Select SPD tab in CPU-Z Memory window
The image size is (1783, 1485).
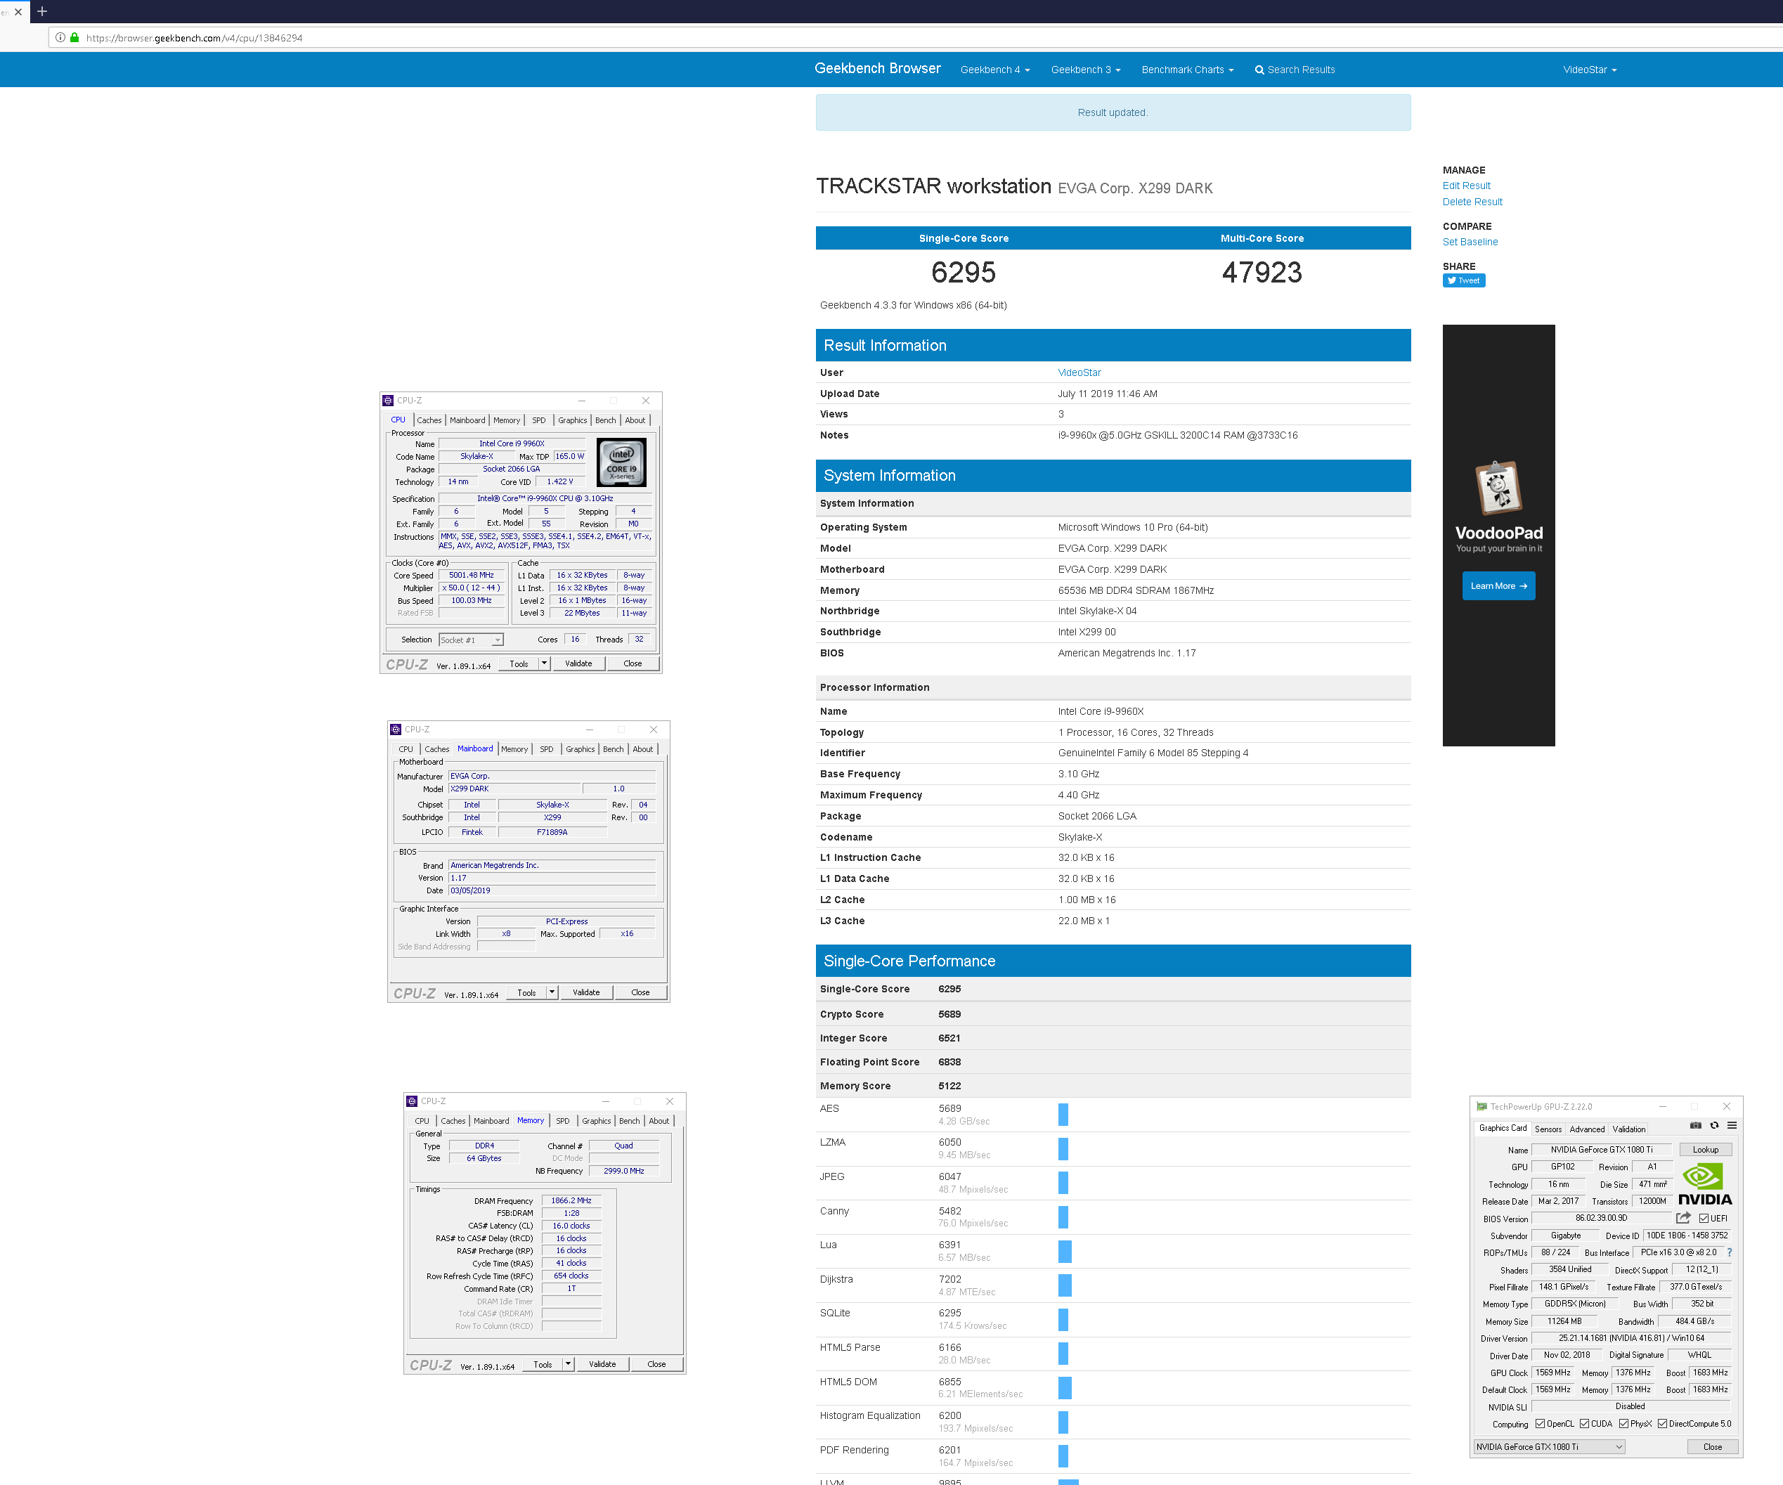click(562, 1121)
